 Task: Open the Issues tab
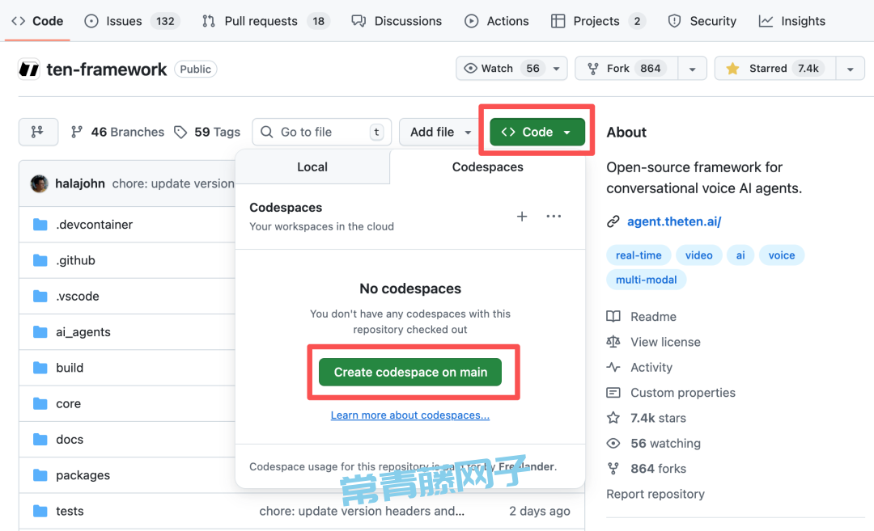(132, 21)
